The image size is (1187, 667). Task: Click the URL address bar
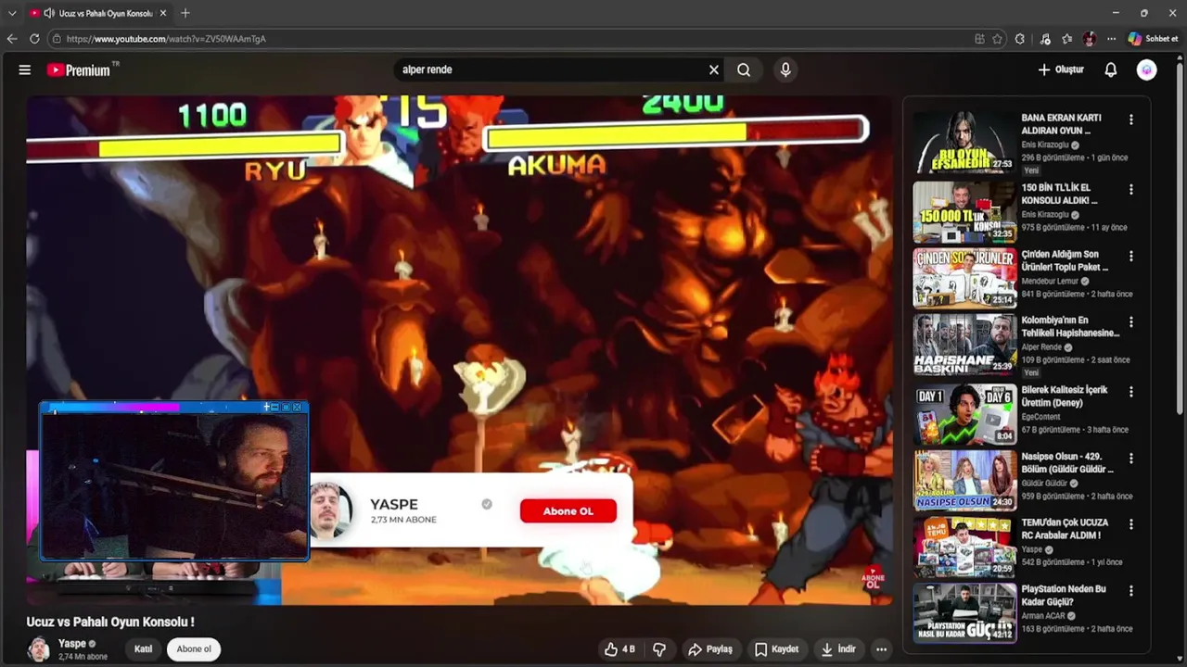(510, 39)
